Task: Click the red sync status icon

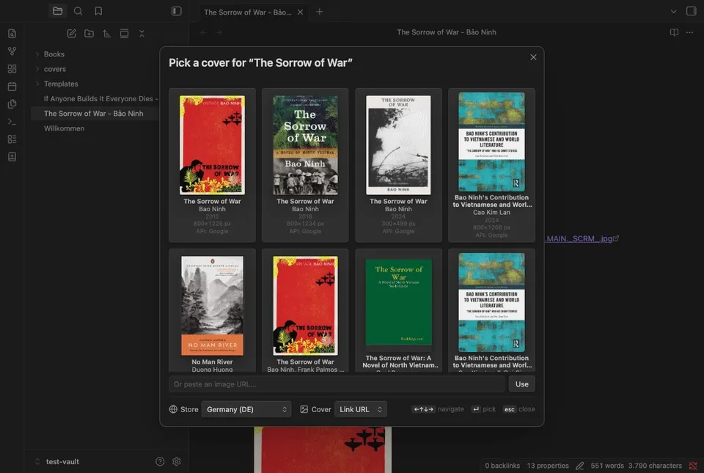Action: click(693, 466)
